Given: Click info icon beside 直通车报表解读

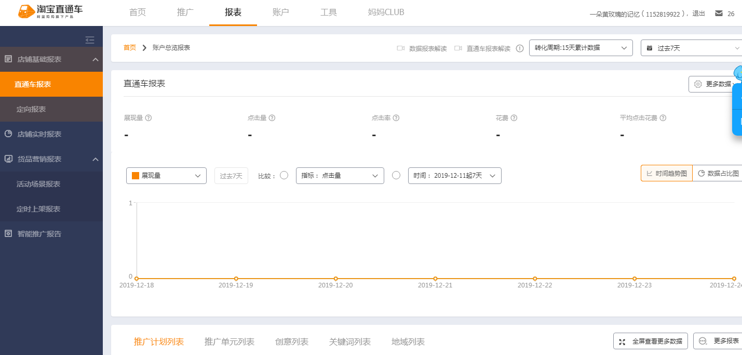Looking at the screenshot, I should pos(520,48).
